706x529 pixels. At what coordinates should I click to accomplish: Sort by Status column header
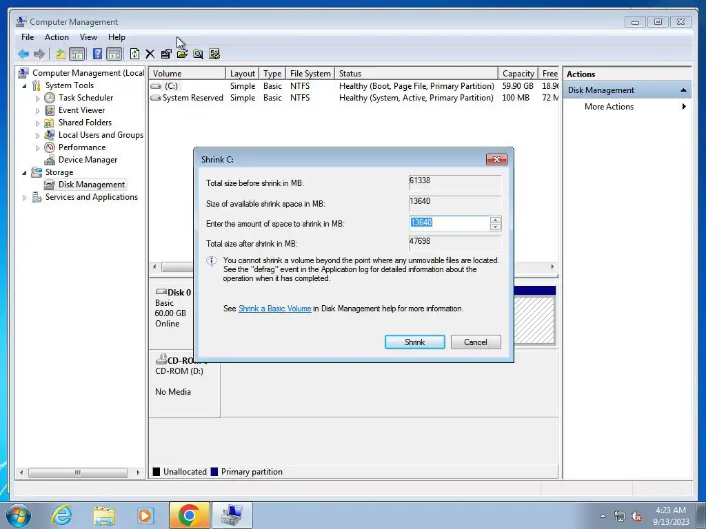coord(416,73)
